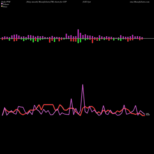
Task: Click the tallest magenta volume bar
Action: tap(78, 34)
